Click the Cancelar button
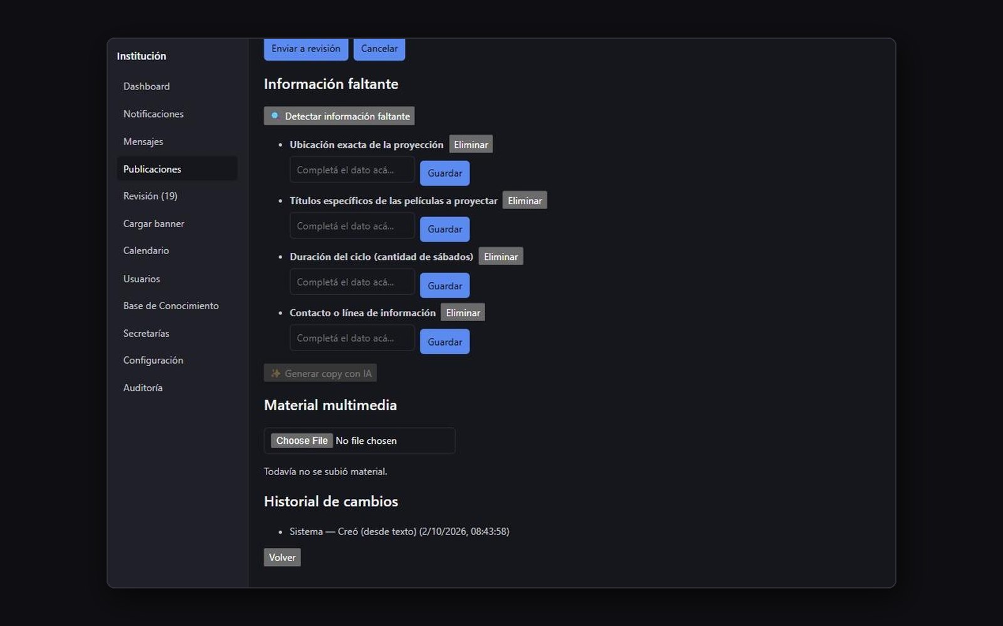The image size is (1003, 626). pos(379,49)
